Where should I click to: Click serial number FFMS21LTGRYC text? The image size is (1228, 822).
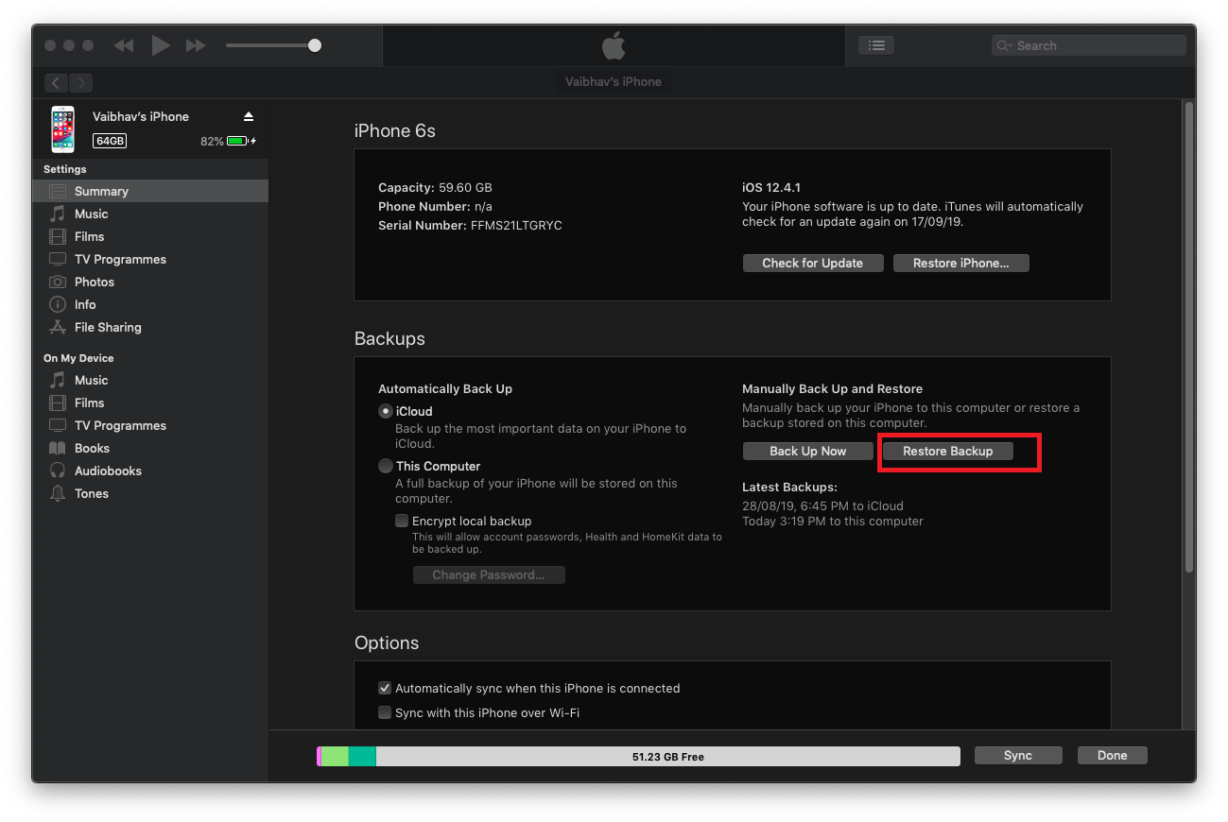(x=516, y=225)
